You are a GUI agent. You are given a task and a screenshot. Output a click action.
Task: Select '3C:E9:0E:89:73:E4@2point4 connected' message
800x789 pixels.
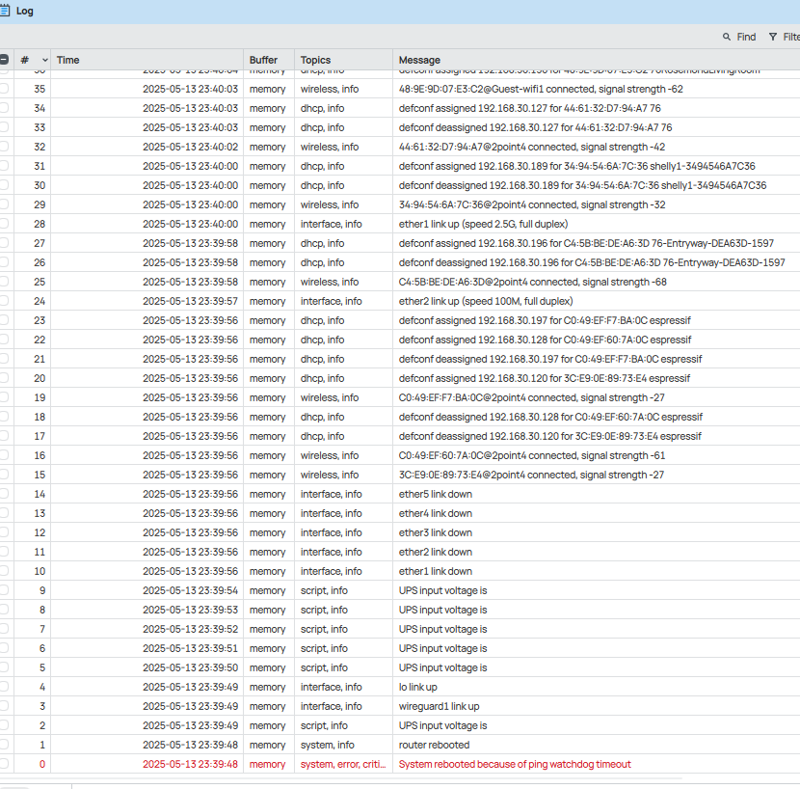click(x=531, y=475)
